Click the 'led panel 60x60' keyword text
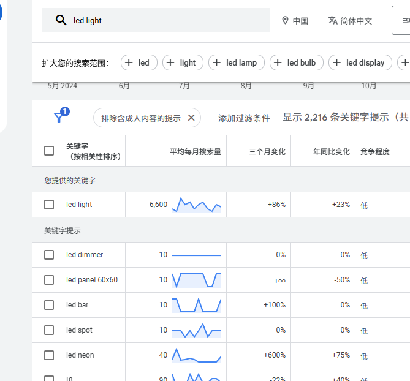This screenshot has width=410, height=381. 92,279
